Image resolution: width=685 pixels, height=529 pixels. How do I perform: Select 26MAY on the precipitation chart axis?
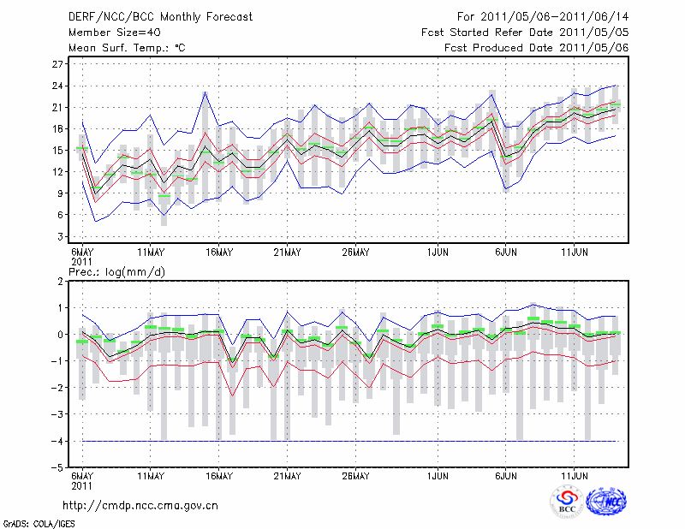tap(355, 475)
